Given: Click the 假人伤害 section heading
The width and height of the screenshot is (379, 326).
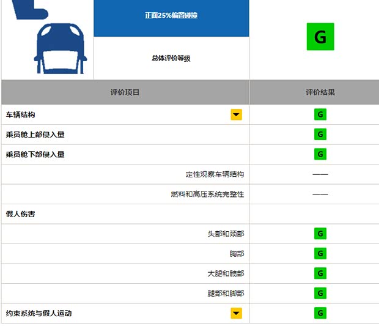Looking at the screenshot, I should click(21, 213).
